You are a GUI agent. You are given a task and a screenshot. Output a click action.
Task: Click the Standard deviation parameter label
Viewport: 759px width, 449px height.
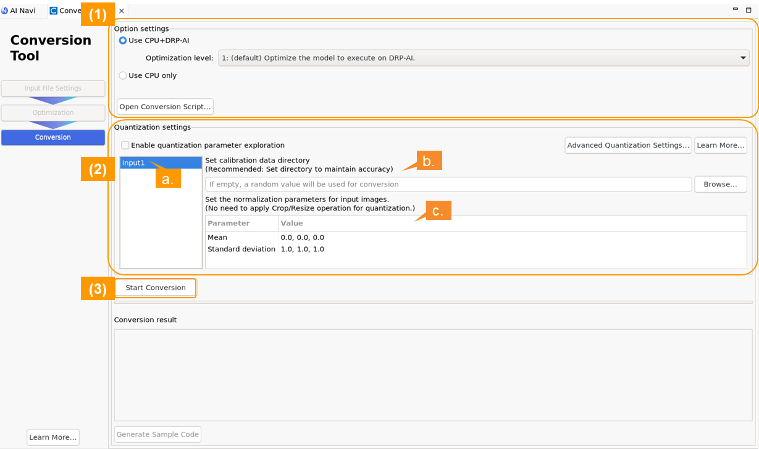coord(241,249)
